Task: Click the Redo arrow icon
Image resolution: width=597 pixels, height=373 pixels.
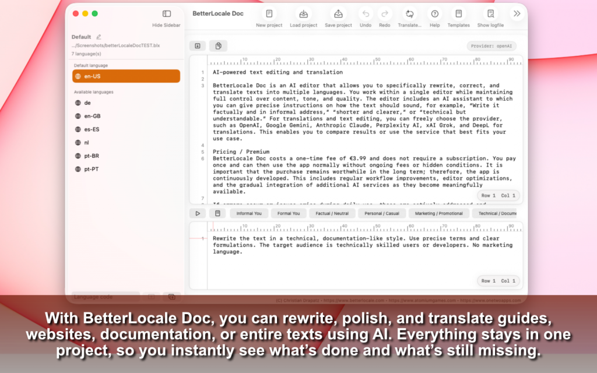Action: pyautogui.click(x=384, y=15)
